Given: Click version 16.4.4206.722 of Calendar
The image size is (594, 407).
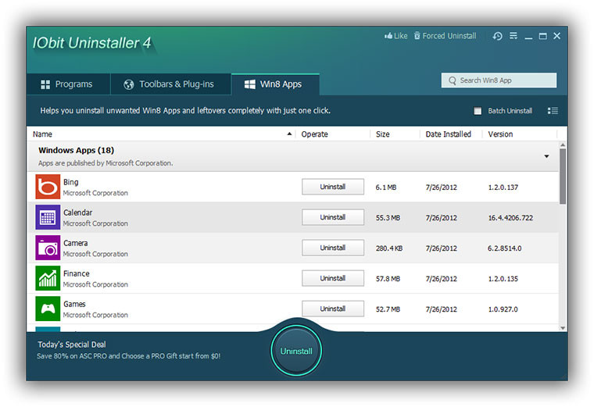Looking at the screenshot, I should [510, 218].
